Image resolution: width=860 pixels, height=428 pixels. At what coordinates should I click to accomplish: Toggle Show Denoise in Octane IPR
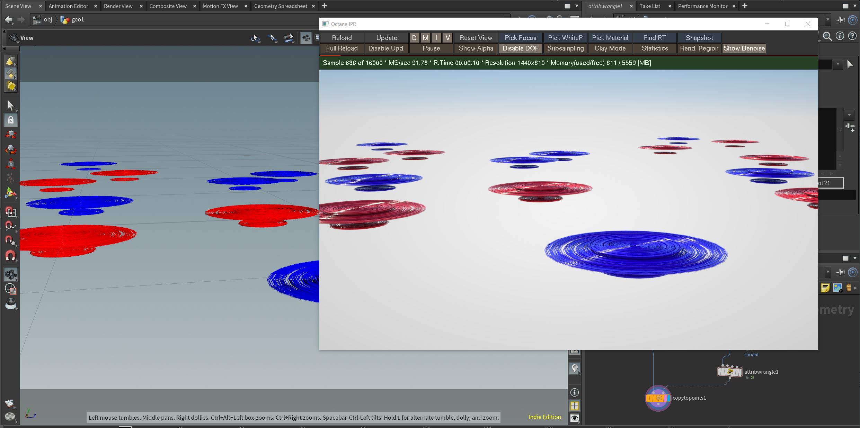744,48
